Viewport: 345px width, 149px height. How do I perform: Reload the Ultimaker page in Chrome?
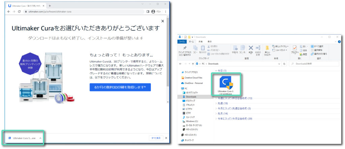tap(19, 12)
